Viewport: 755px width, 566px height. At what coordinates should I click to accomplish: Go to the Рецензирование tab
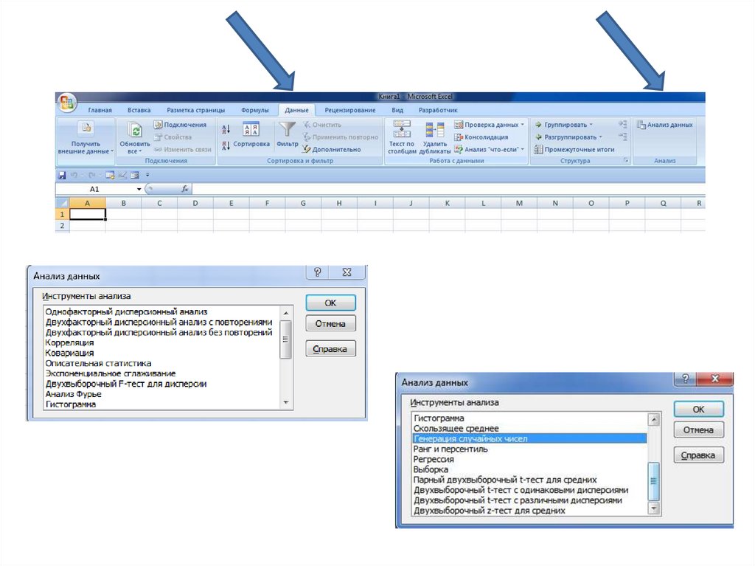(350, 110)
